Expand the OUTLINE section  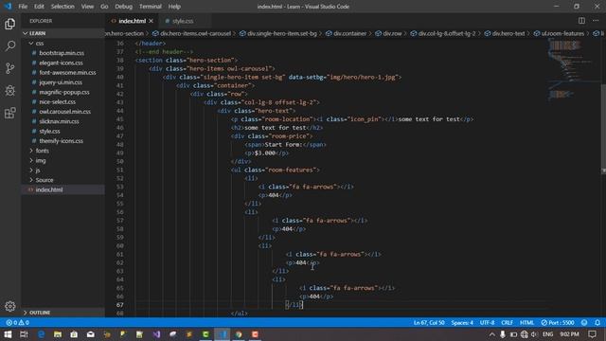point(62,313)
